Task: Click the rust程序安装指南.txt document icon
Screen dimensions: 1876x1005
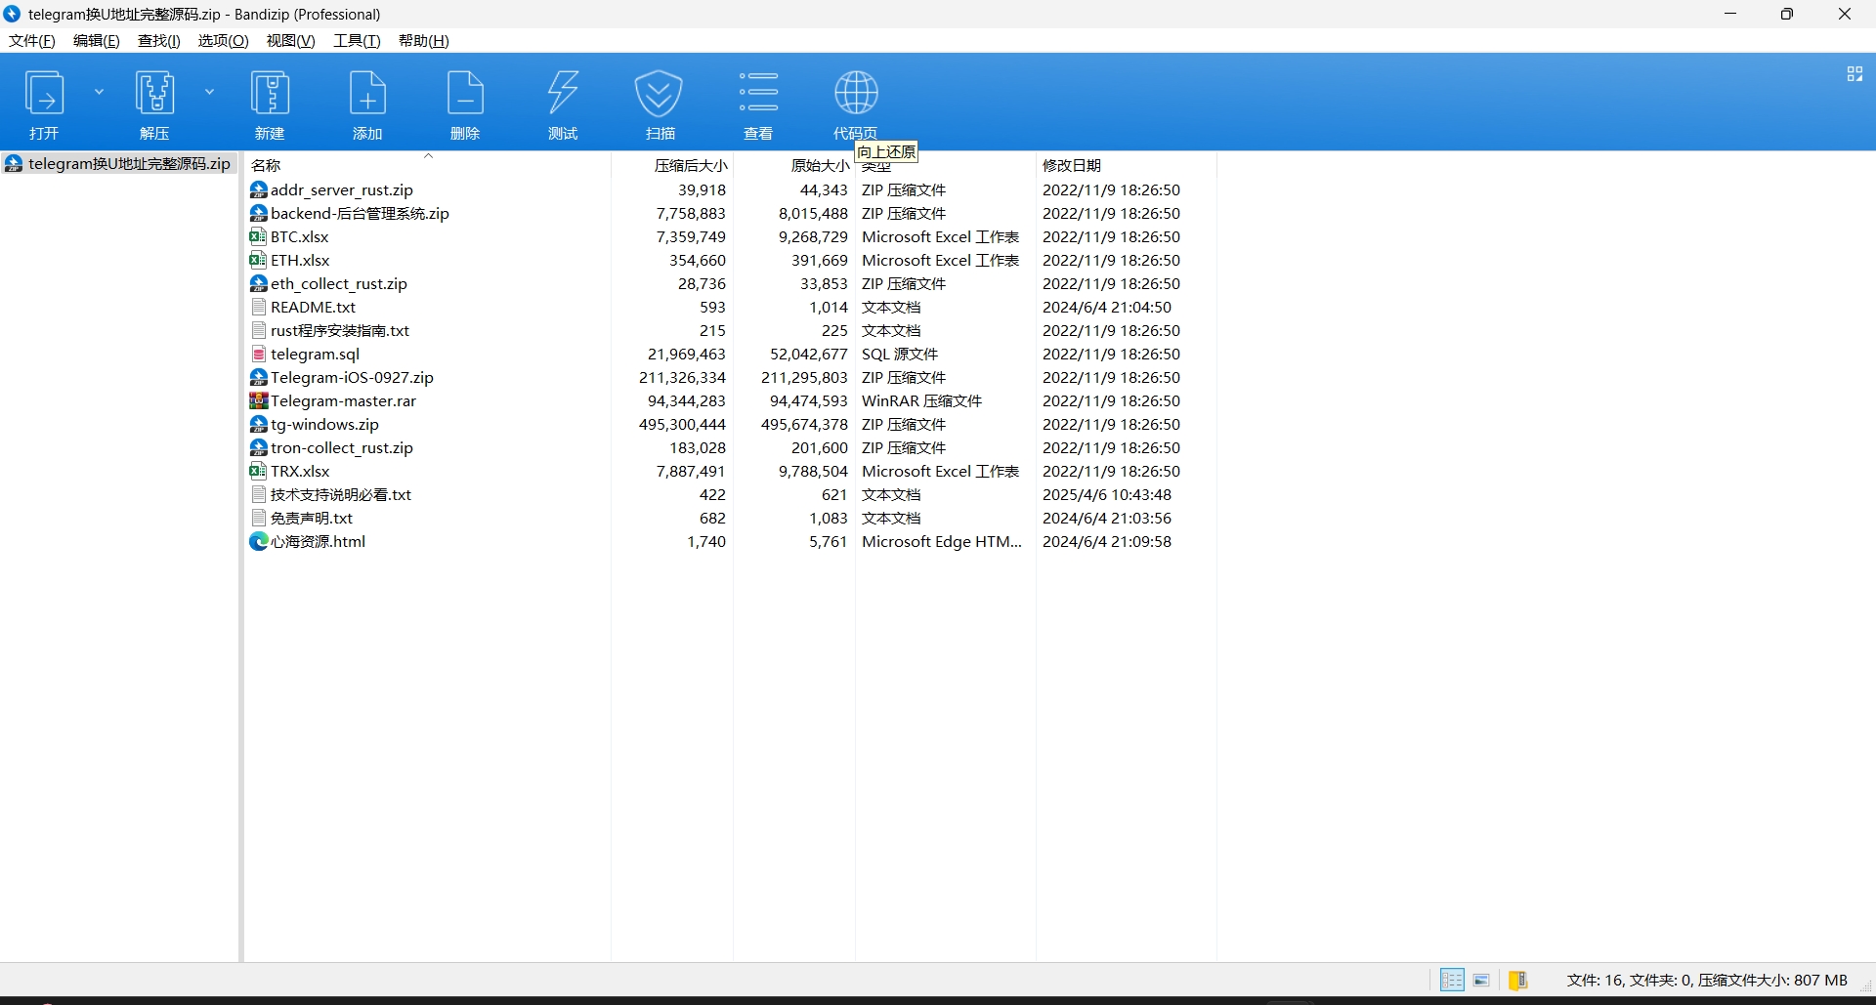Action: pyautogui.click(x=259, y=330)
